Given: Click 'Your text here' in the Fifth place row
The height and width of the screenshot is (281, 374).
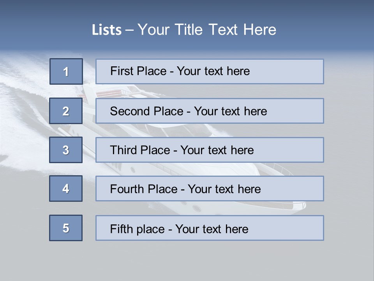Looking at the screenshot, I should click(x=212, y=229).
